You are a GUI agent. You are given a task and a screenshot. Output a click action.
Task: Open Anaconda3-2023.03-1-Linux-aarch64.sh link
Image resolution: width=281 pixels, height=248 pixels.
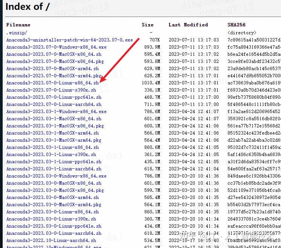[x=54, y=169]
